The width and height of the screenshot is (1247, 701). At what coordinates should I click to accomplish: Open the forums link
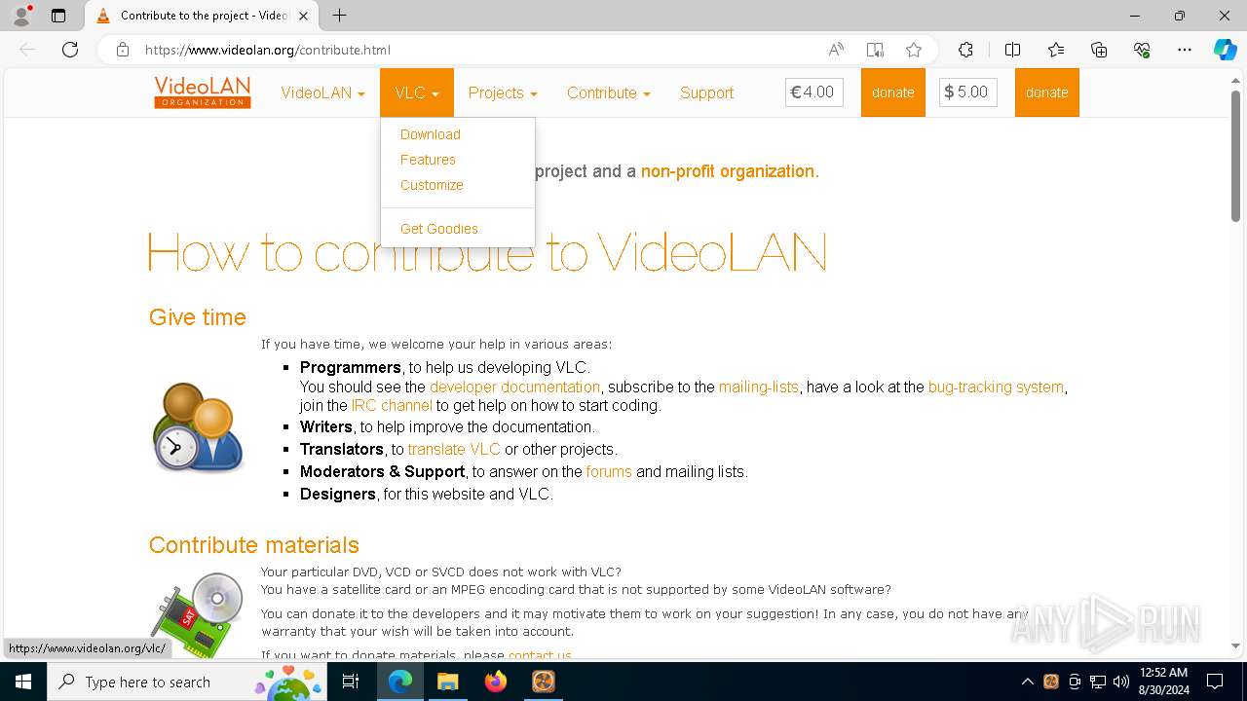tap(609, 471)
